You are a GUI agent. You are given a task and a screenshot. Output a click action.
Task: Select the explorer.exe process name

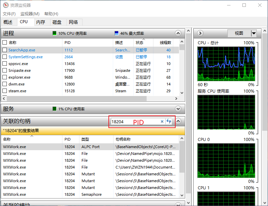tap(19, 77)
